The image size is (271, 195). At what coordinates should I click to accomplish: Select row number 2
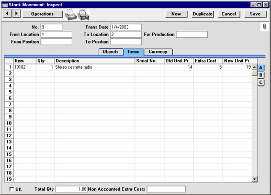point(9,73)
